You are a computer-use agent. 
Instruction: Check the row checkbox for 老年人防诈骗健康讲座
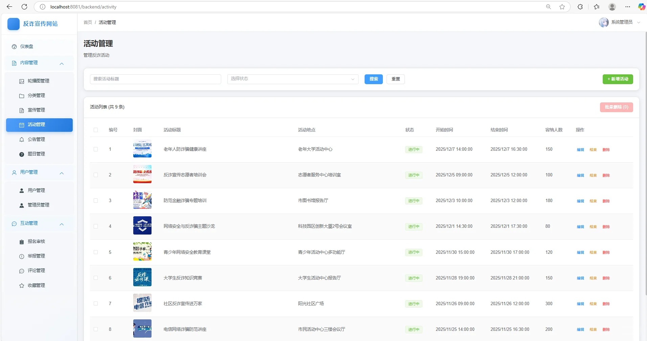point(96,149)
